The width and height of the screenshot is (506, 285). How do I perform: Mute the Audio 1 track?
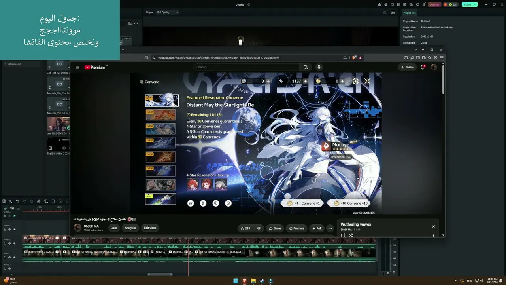coord(9,268)
